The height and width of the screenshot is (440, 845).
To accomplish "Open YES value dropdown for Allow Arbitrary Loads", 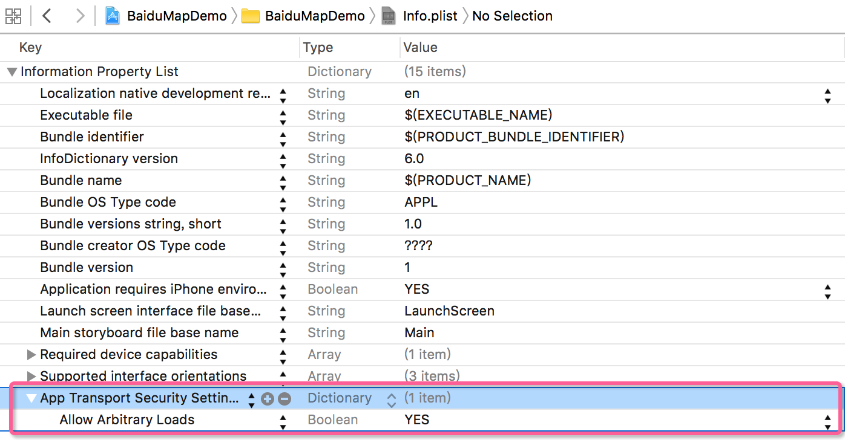I will coord(827,422).
